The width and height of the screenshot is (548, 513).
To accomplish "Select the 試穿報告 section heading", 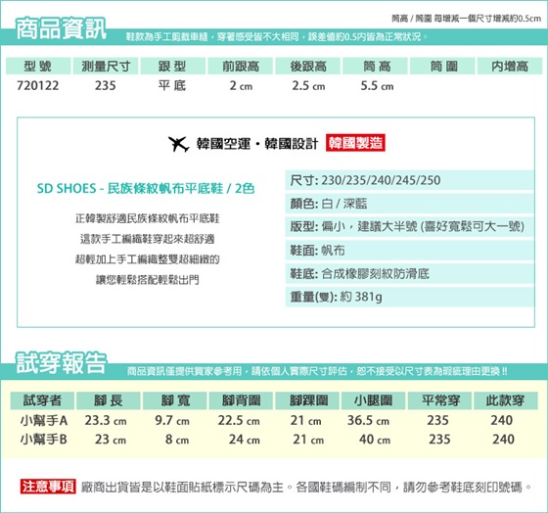I will pos(61,363).
